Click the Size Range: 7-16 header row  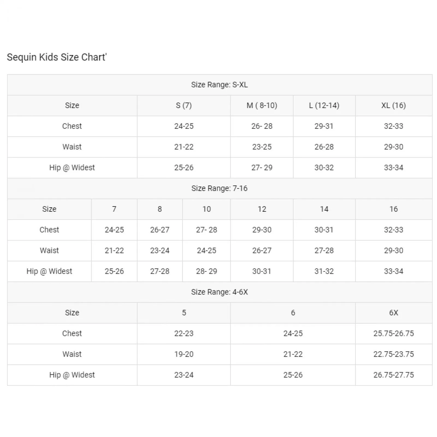click(220, 188)
